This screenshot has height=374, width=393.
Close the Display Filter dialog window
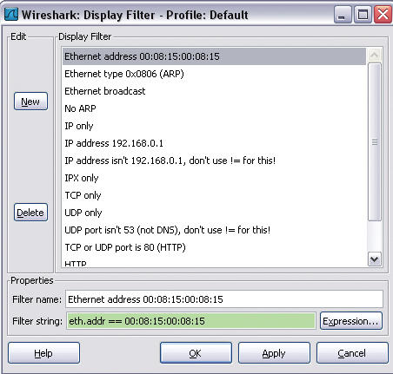[383, 15]
